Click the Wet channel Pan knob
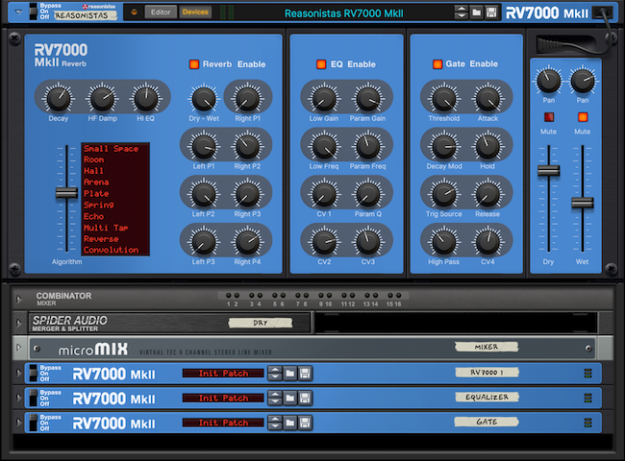Screen dimensions: 625x461 pyautogui.click(x=583, y=81)
